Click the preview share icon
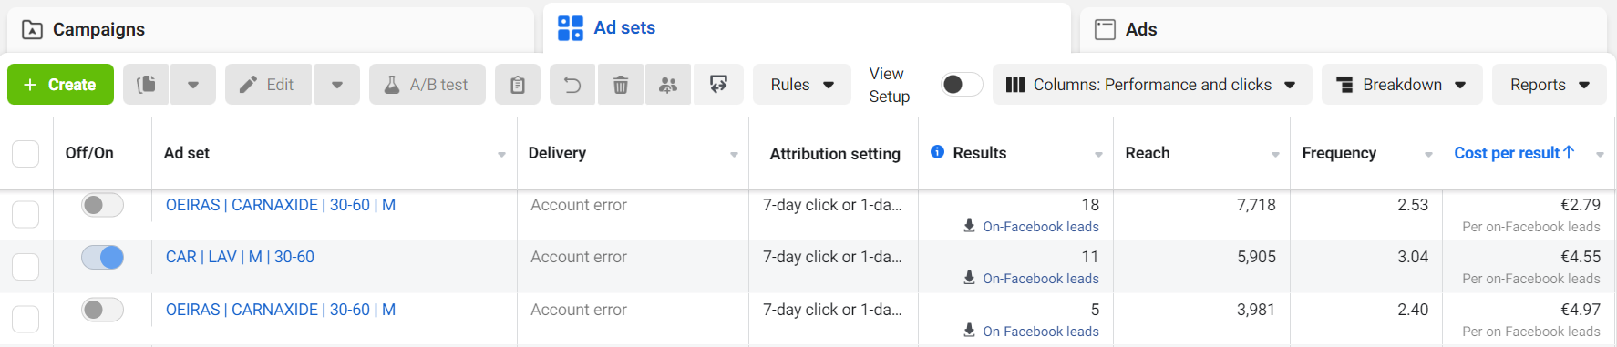Screen dimensions: 1617x347 (x=718, y=85)
